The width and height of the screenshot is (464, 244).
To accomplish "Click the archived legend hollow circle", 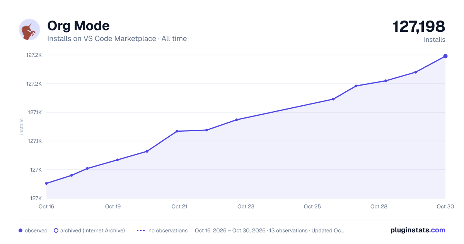I will point(56,230).
